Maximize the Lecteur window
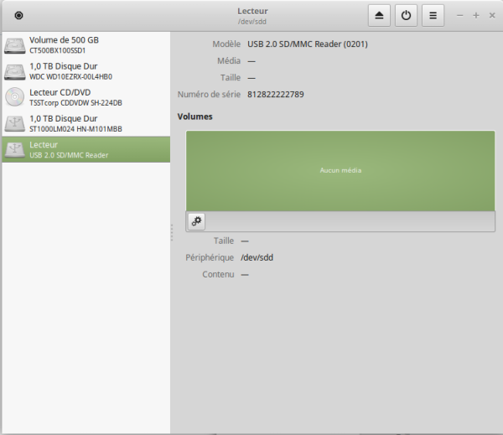The height and width of the screenshot is (435, 503). [476, 15]
